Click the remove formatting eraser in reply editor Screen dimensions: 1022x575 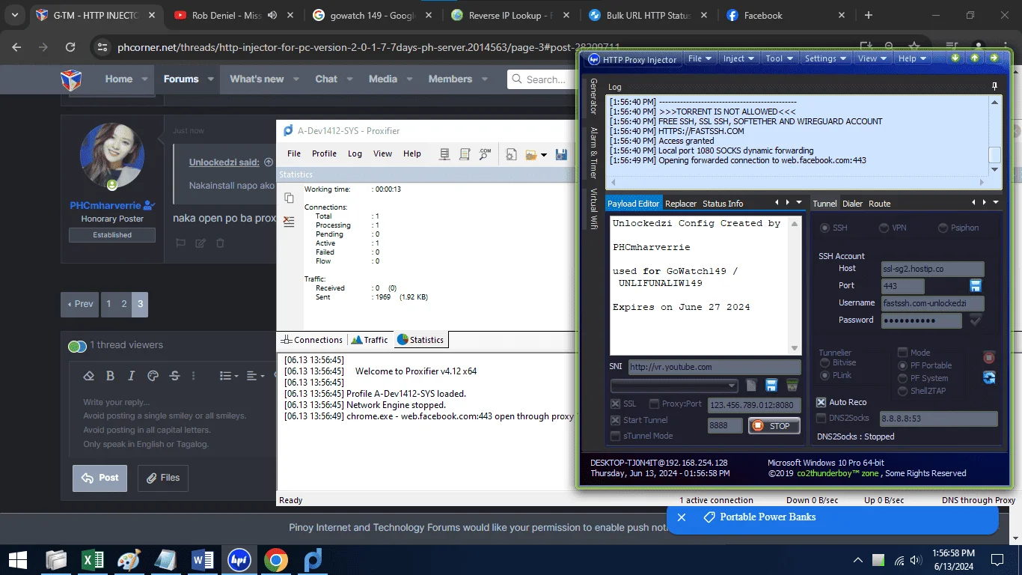[88, 376]
